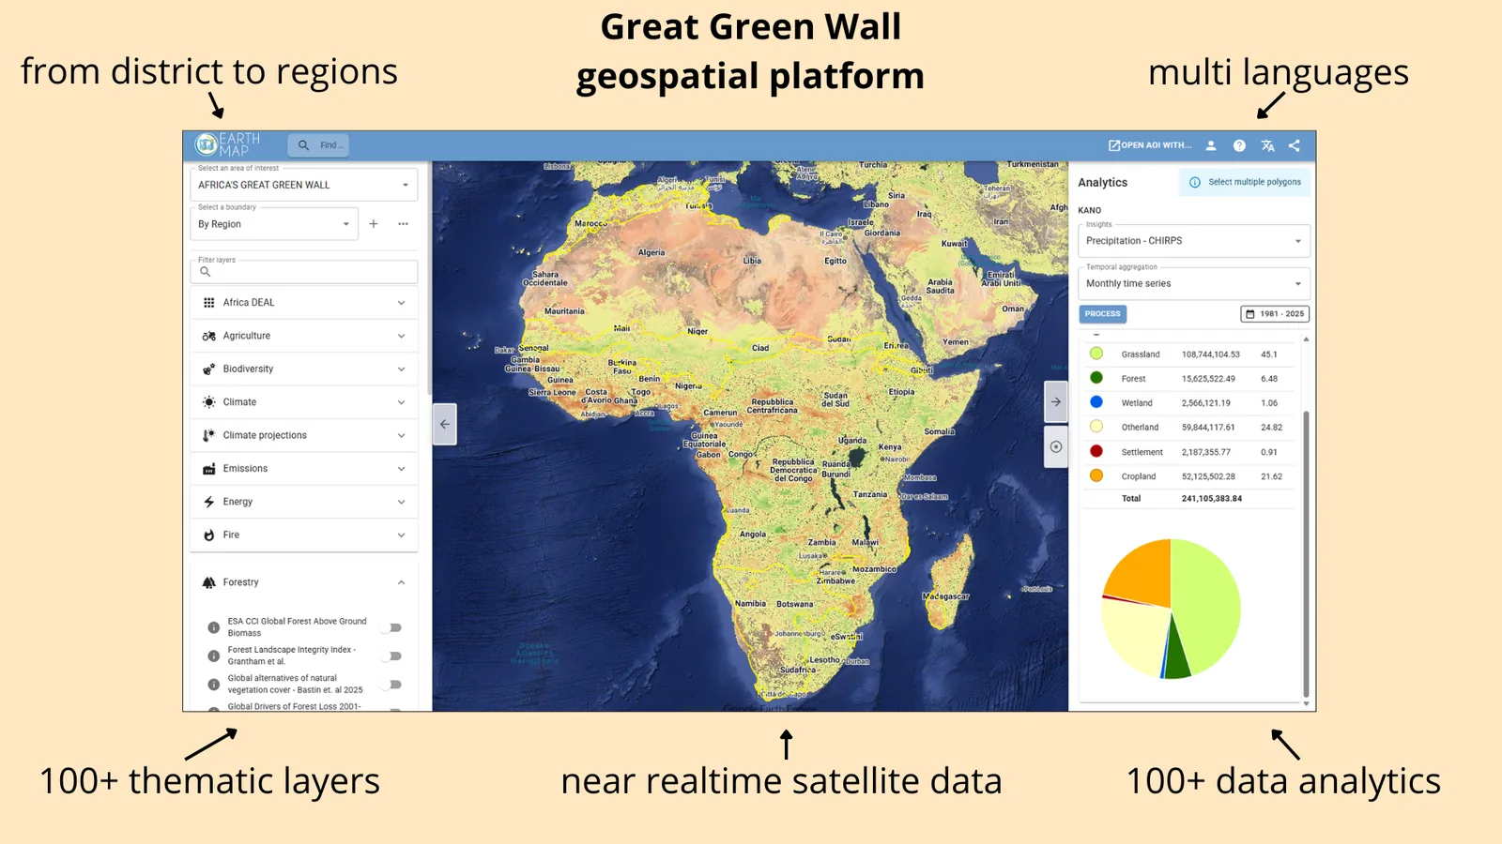Collapse left panel with arrow button
Image resolution: width=1502 pixels, height=844 pixels.
pos(445,424)
